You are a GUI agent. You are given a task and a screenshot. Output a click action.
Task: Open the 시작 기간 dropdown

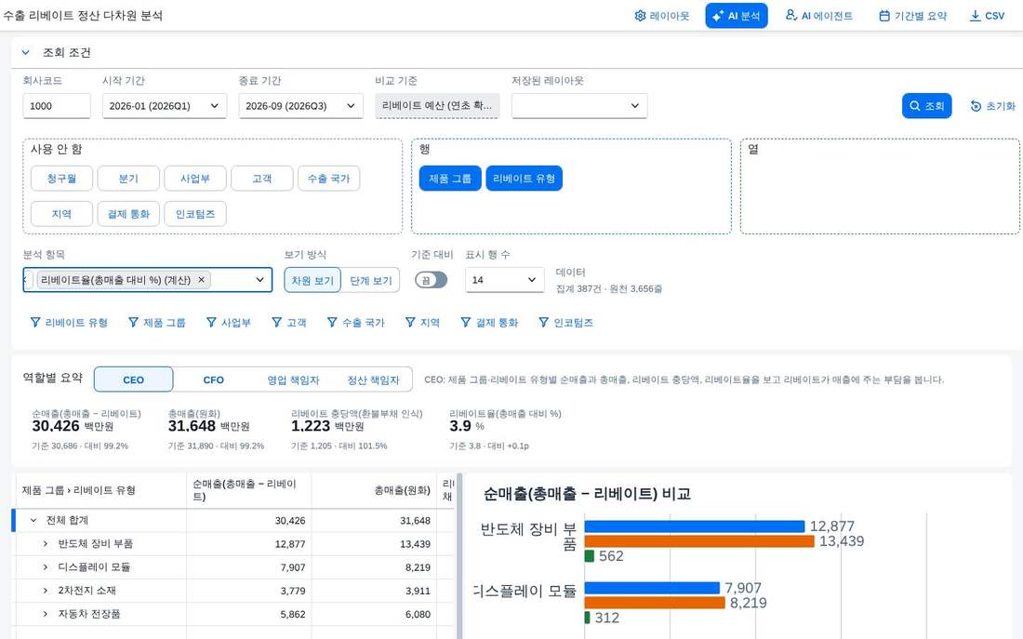(165, 106)
